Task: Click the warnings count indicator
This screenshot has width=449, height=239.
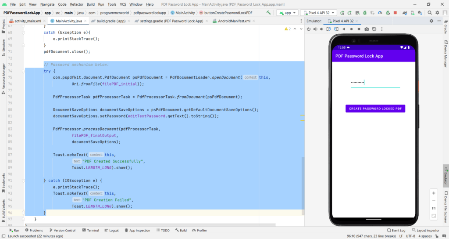Action: (288, 29)
